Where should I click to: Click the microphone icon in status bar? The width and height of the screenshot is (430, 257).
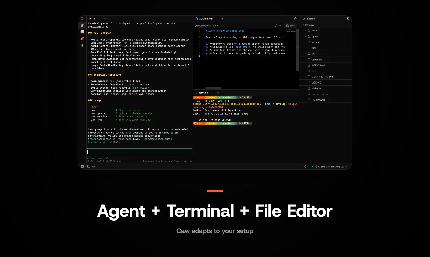point(305,166)
